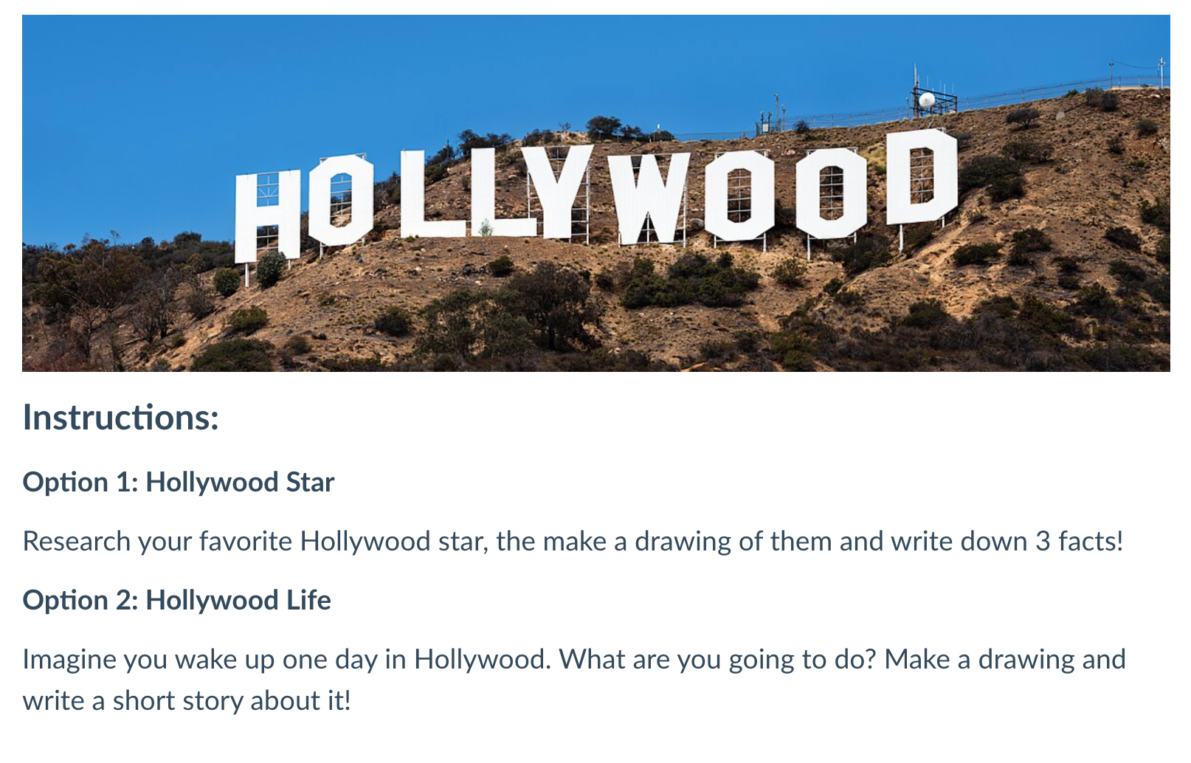Click the Option 2: Hollywood Life heading
This screenshot has height=763, width=1191.
(176, 601)
